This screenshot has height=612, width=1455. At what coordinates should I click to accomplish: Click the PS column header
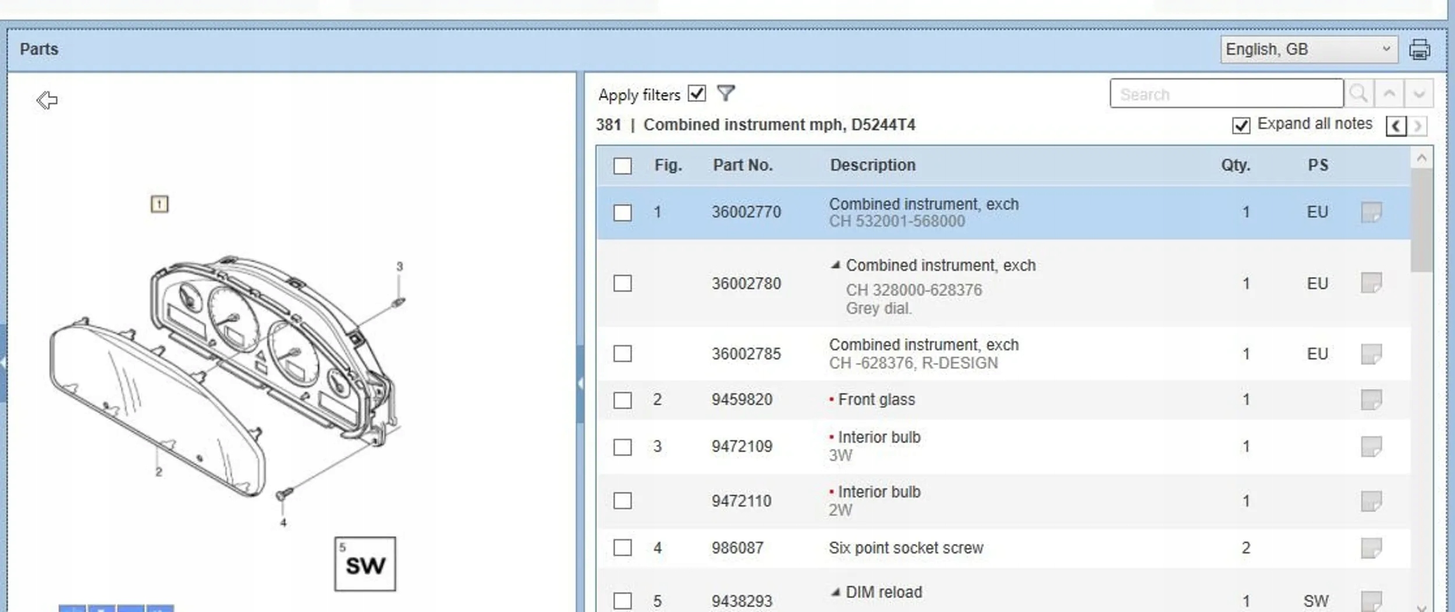point(1318,165)
